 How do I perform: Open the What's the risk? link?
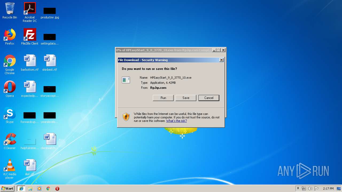pos(176,121)
